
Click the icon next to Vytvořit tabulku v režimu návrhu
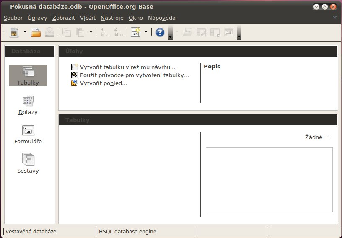(75, 67)
